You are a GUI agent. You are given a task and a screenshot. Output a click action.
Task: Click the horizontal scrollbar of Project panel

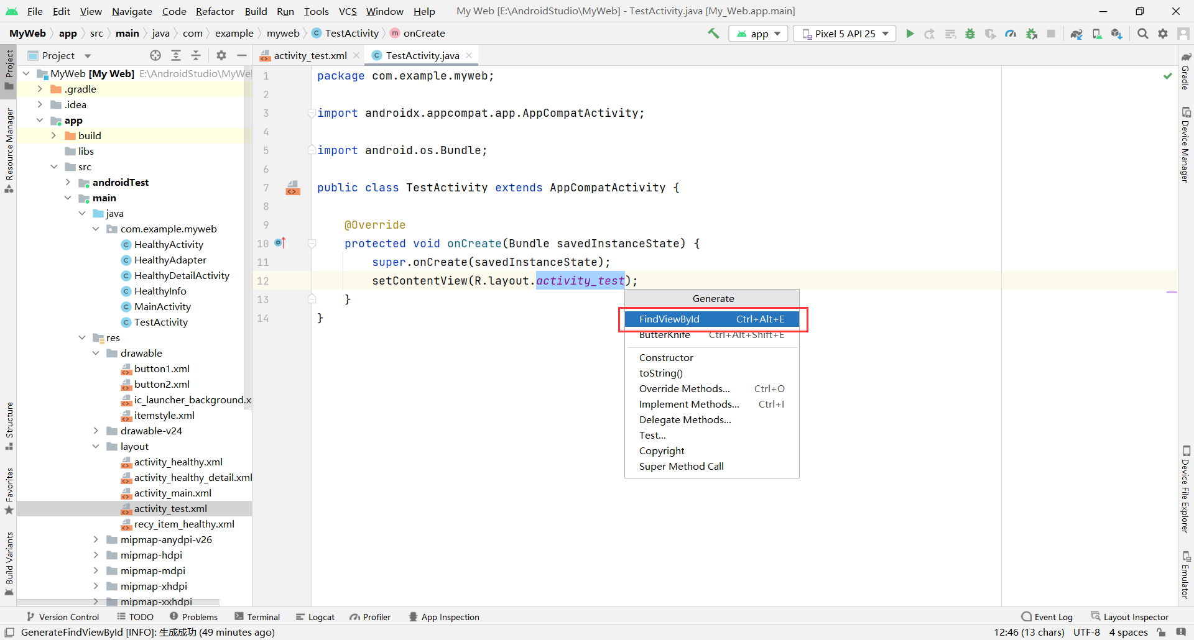118,602
